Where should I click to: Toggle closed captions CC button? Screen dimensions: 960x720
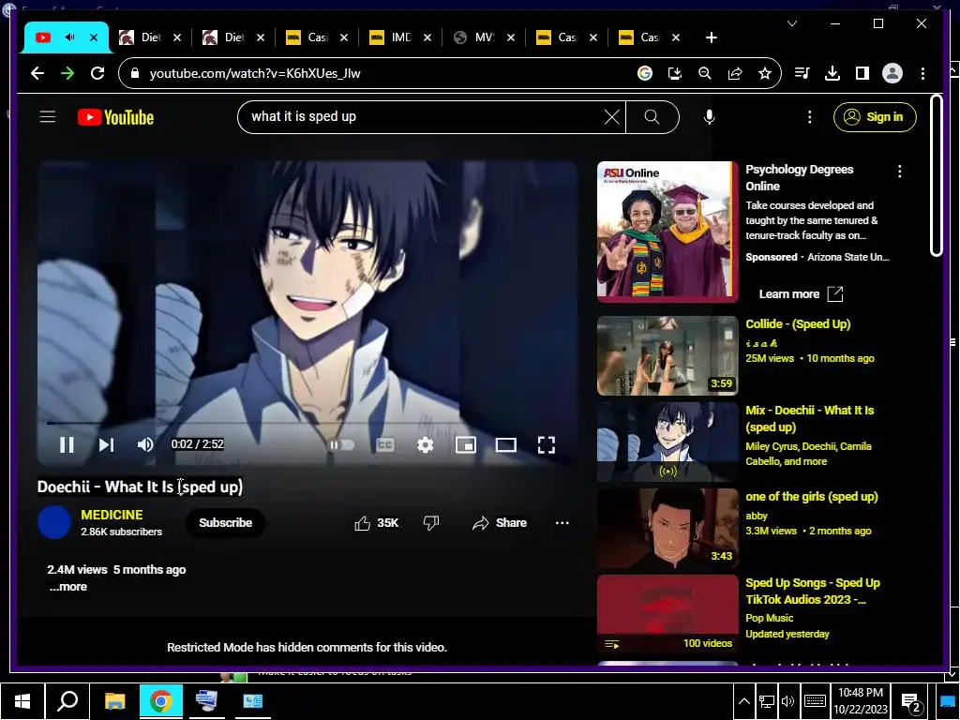pyautogui.click(x=385, y=444)
